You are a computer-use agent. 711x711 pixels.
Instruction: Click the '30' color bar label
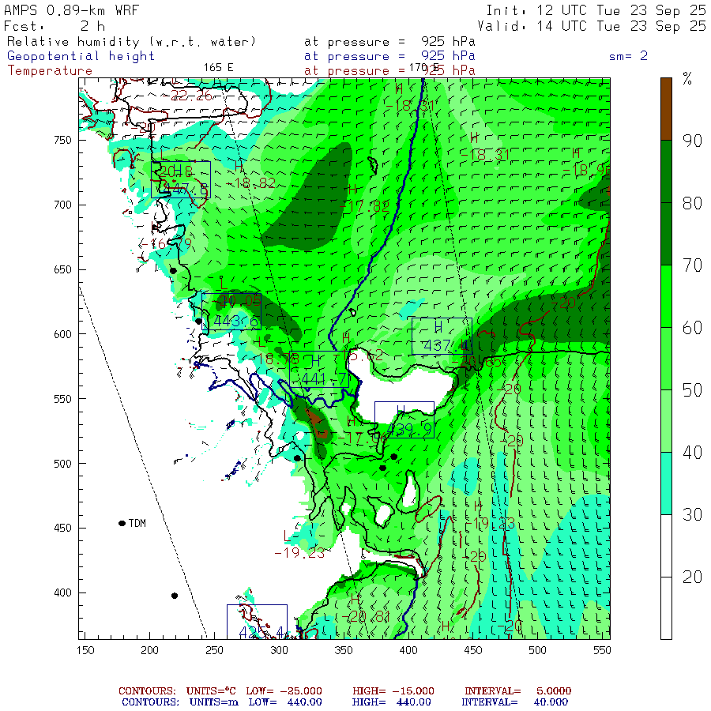tap(692, 514)
